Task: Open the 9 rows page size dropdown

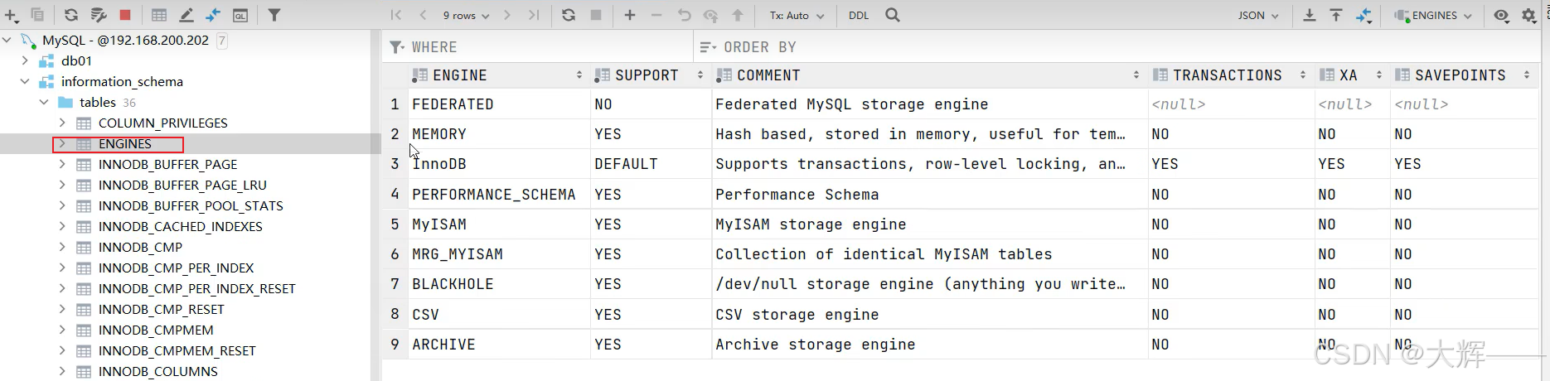Action: (466, 16)
